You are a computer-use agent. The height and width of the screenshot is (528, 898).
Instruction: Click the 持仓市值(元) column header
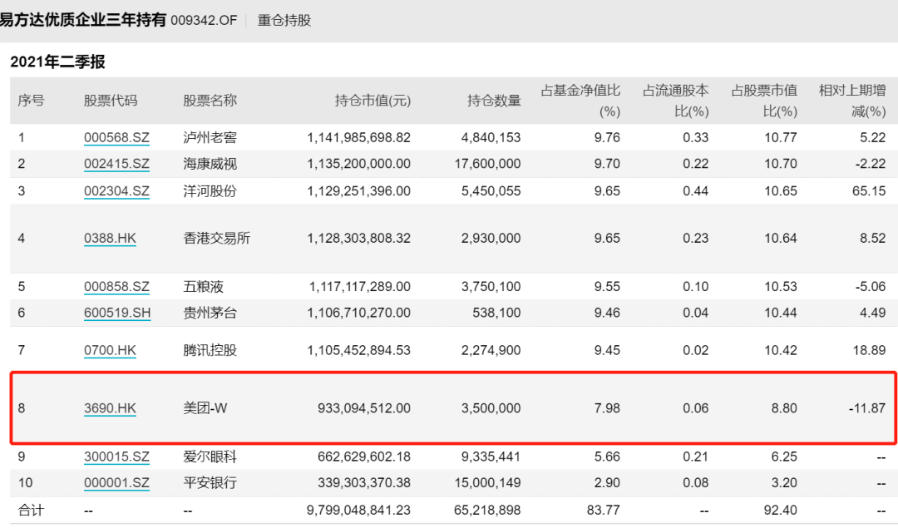pyautogui.click(x=373, y=101)
